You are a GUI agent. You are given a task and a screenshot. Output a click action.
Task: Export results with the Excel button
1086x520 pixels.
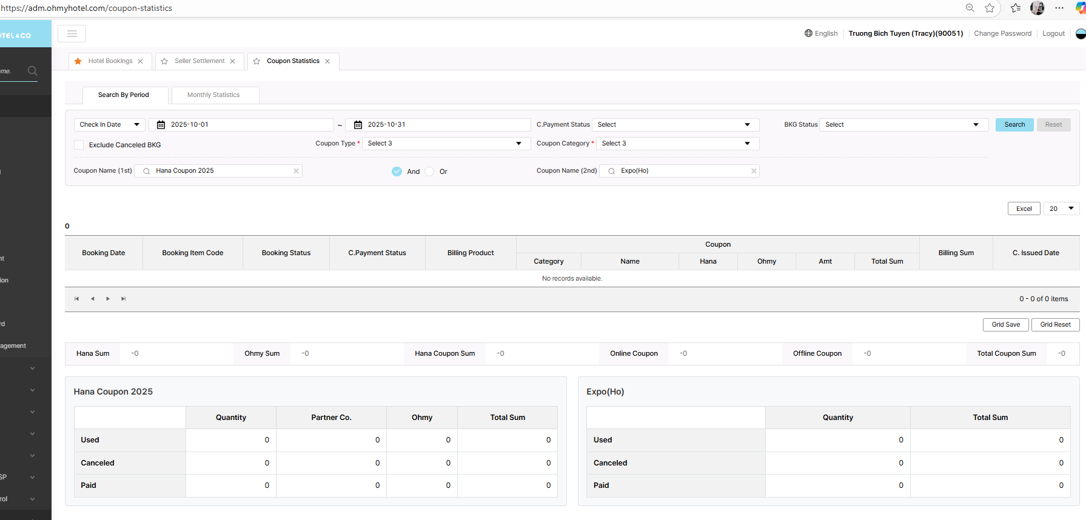(x=1024, y=208)
